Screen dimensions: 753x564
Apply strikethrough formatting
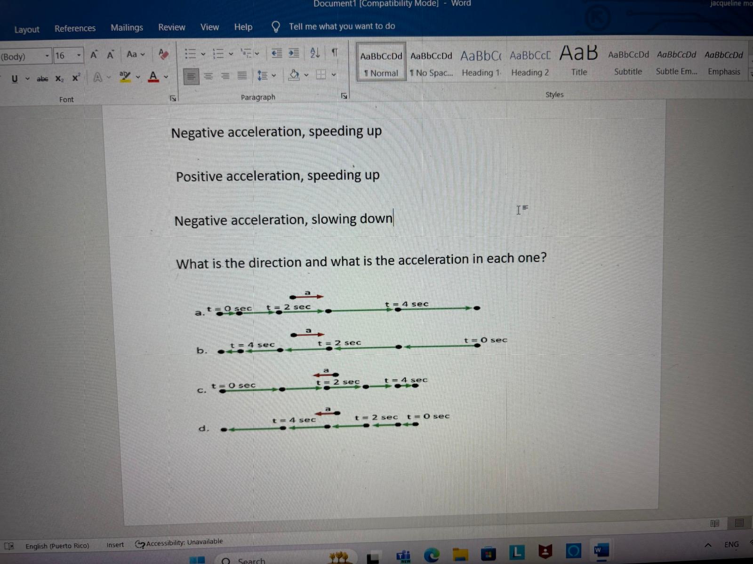click(42, 78)
